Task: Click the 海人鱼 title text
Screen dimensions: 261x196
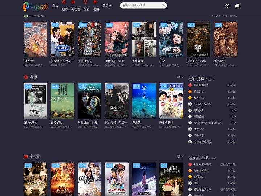Action: click(136, 123)
